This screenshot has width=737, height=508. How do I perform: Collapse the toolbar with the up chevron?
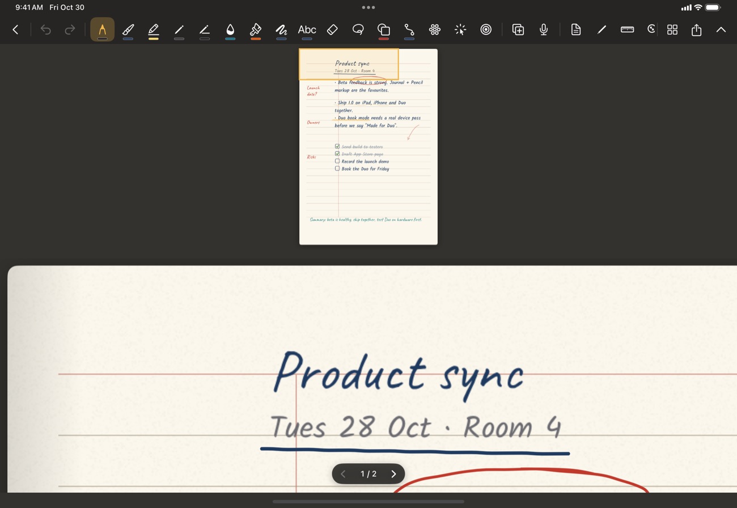(721, 29)
